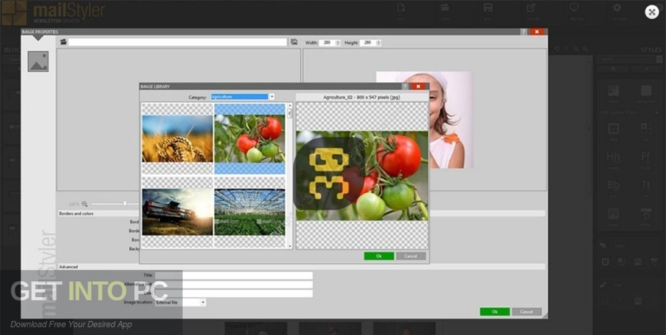The height and width of the screenshot is (335, 666).
Task: Click the Link text field
Action: tap(233, 293)
